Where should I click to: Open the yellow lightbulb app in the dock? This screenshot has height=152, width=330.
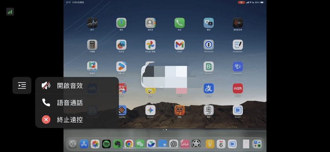[210, 144]
